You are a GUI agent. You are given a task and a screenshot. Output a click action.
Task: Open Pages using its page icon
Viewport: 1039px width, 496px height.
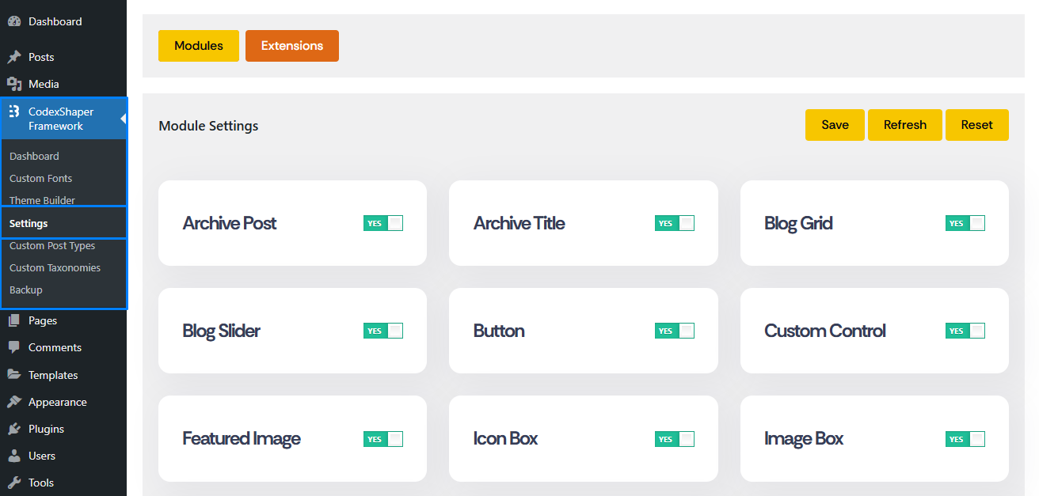tap(13, 320)
